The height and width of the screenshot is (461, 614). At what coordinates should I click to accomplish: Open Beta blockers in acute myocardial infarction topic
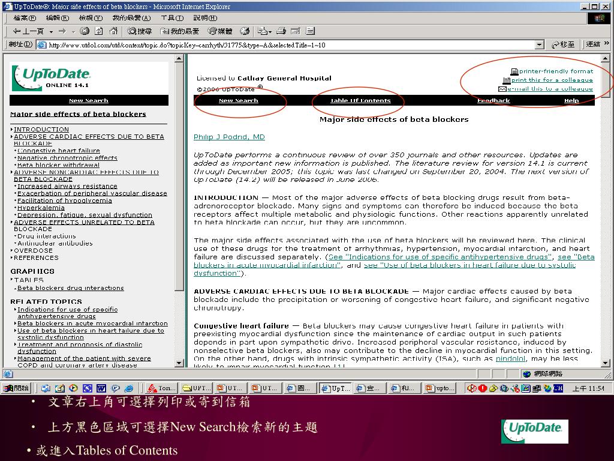point(92,324)
